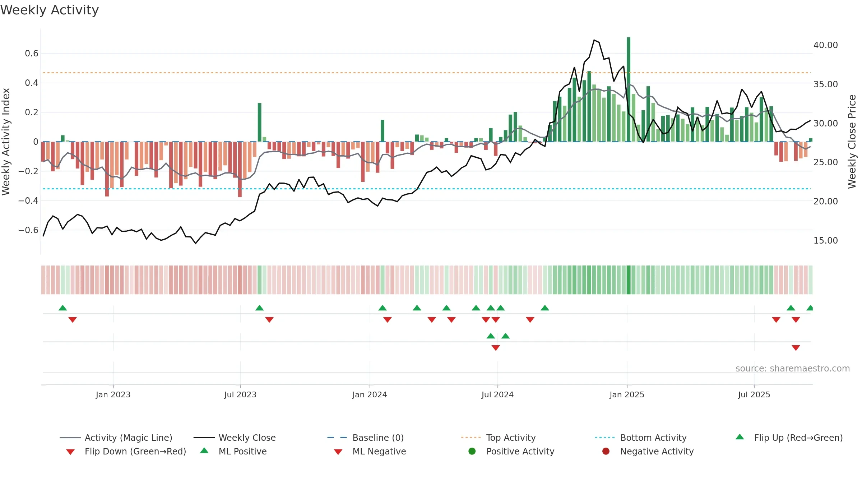Viewport: 862px width, 485px height.
Task: Click the Positive Activity legend entry
Action: coord(511,451)
